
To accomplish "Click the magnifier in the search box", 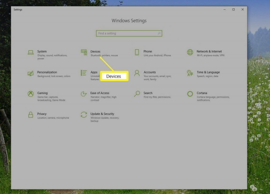I will pos(159,33).
